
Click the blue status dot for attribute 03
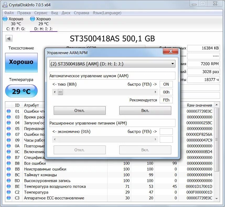[x=9, y=117]
